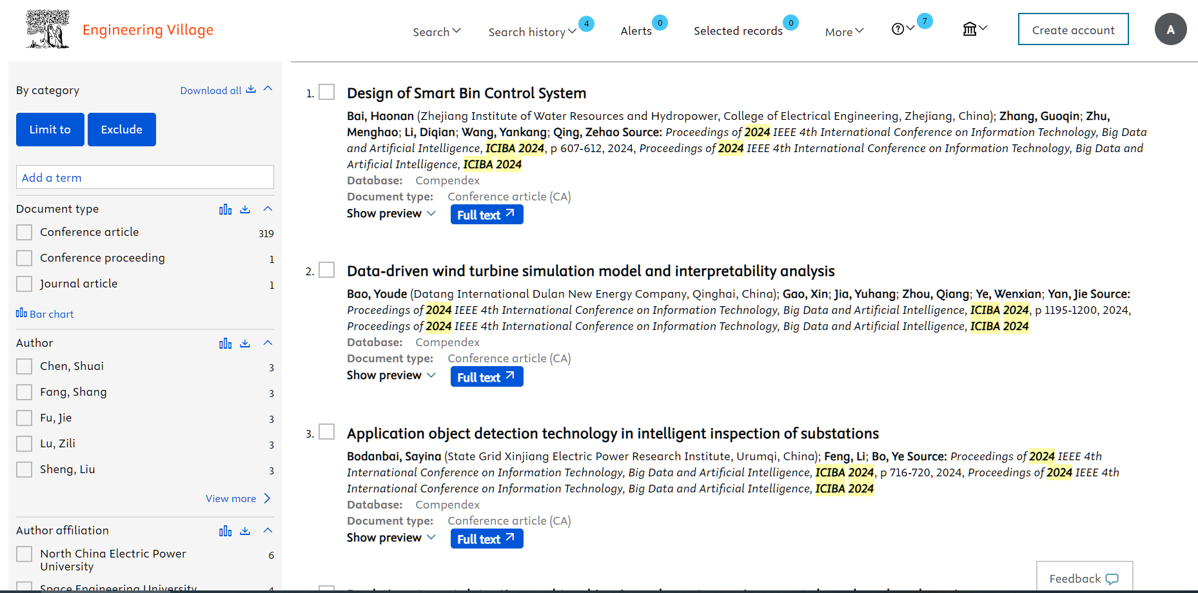Select author Sheng, Liu checkbox
1198x593 pixels.
(x=24, y=469)
